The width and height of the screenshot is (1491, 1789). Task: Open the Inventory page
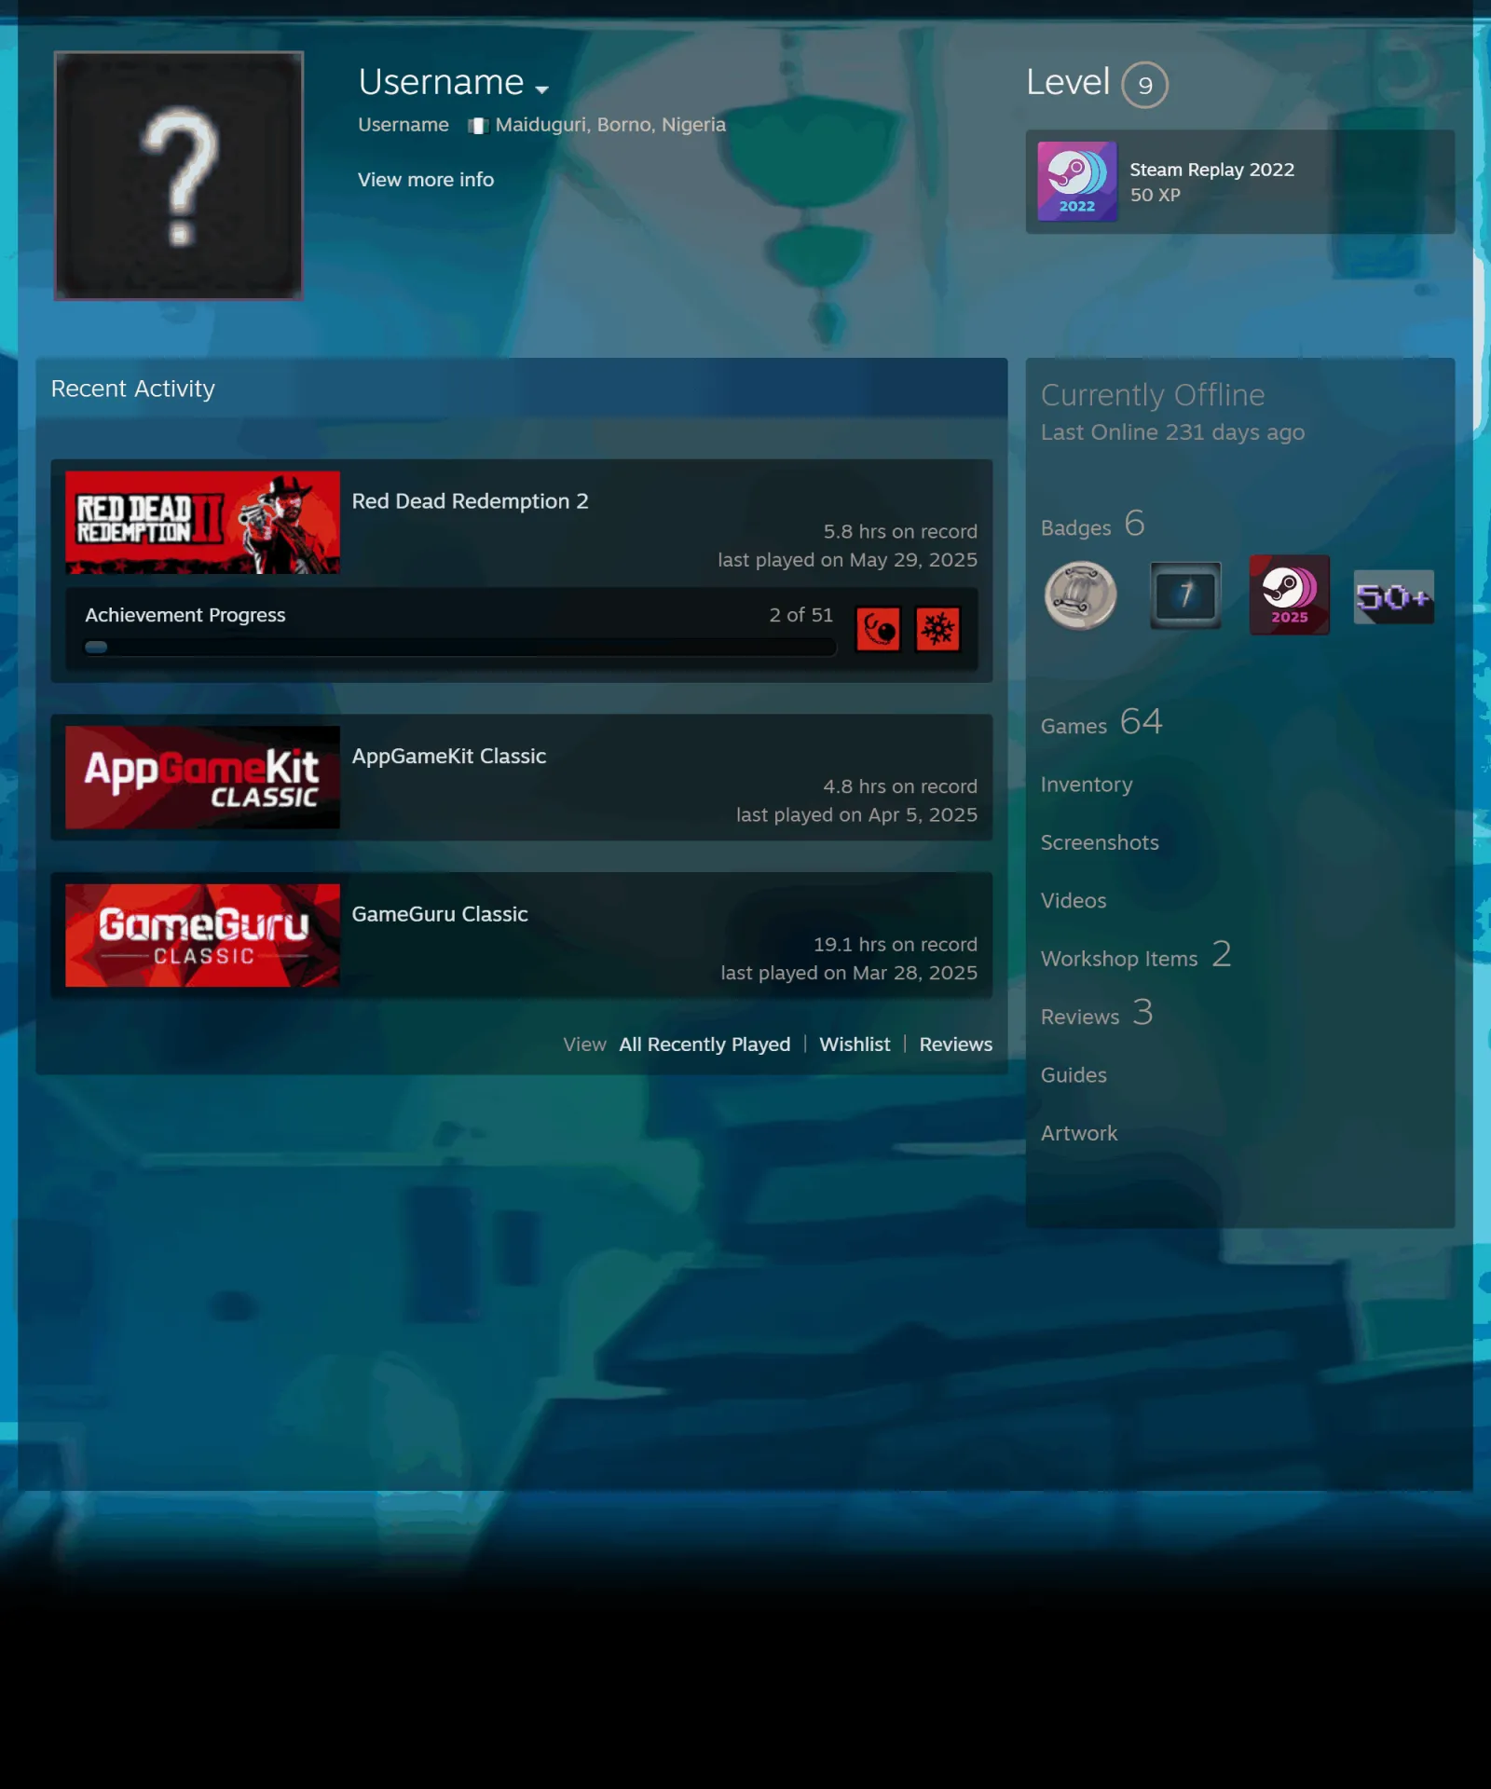pyautogui.click(x=1087, y=785)
